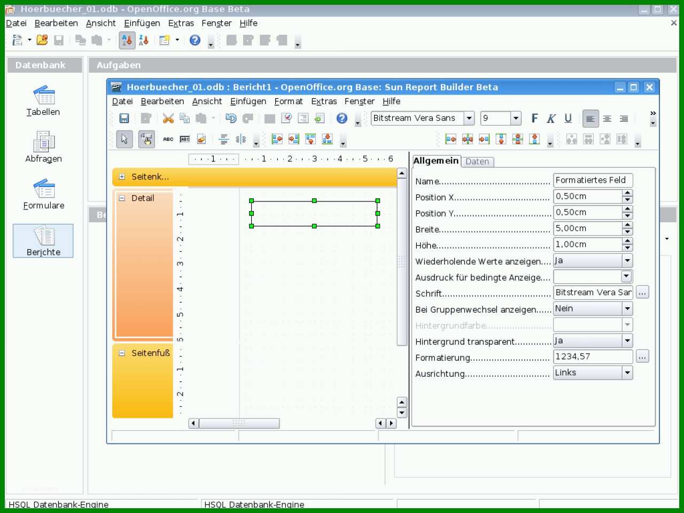Toggle left text alignment
The image size is (684, 513).
click(590, 118)
